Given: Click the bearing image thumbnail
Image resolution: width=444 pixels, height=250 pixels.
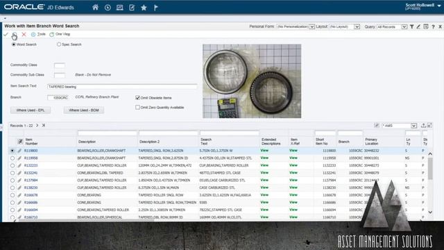Looking at the screenshot, I should coord(252,81).
